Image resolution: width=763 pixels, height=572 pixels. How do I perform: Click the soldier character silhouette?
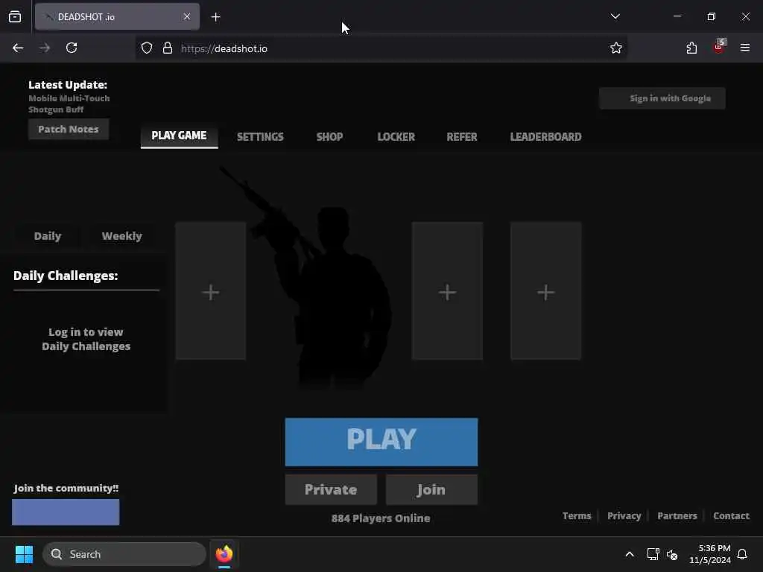coord(336,296)
